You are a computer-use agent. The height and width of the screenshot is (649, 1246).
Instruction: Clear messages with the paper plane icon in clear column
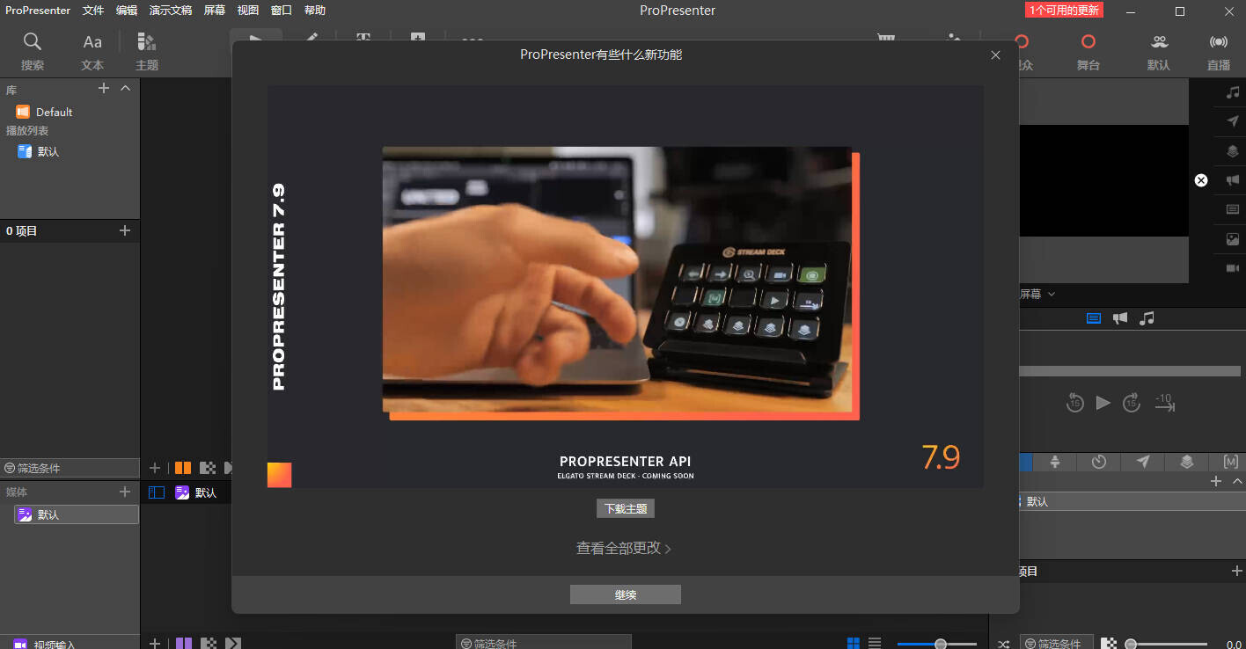1233,121
